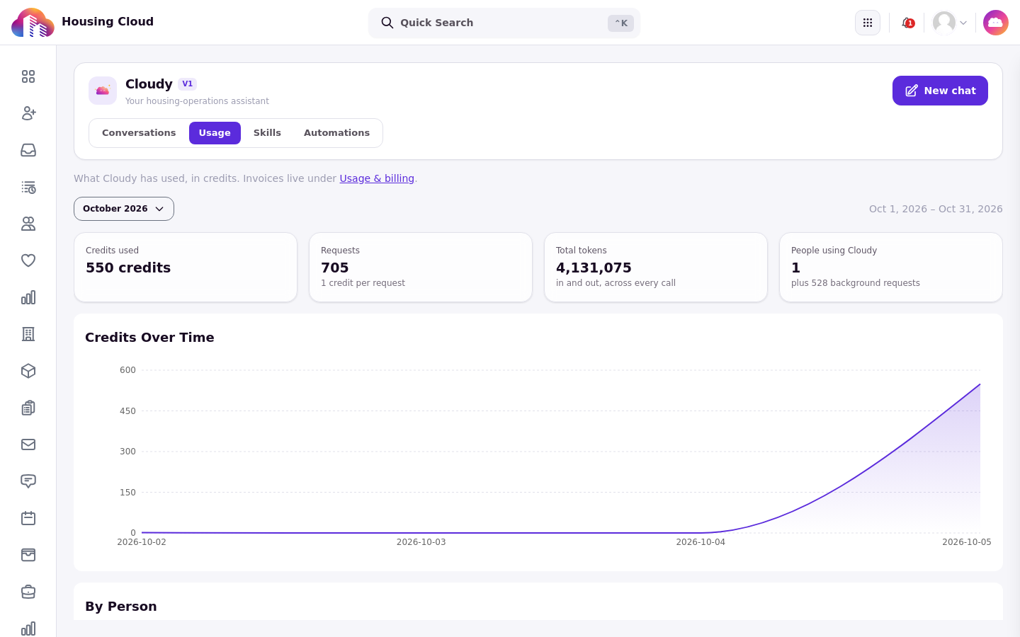This screenshot has height=637, width=1020.
Task: Switch to the Skills tab
Action: point(267,133)
